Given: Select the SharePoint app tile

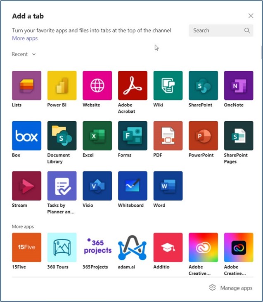Looking at the screenshot, I should point(204,85).
